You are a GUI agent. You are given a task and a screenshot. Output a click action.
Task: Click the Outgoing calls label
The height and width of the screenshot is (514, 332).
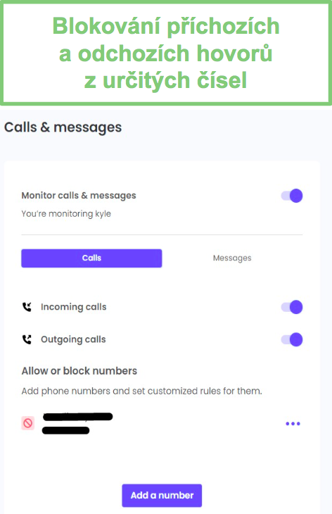73,339
